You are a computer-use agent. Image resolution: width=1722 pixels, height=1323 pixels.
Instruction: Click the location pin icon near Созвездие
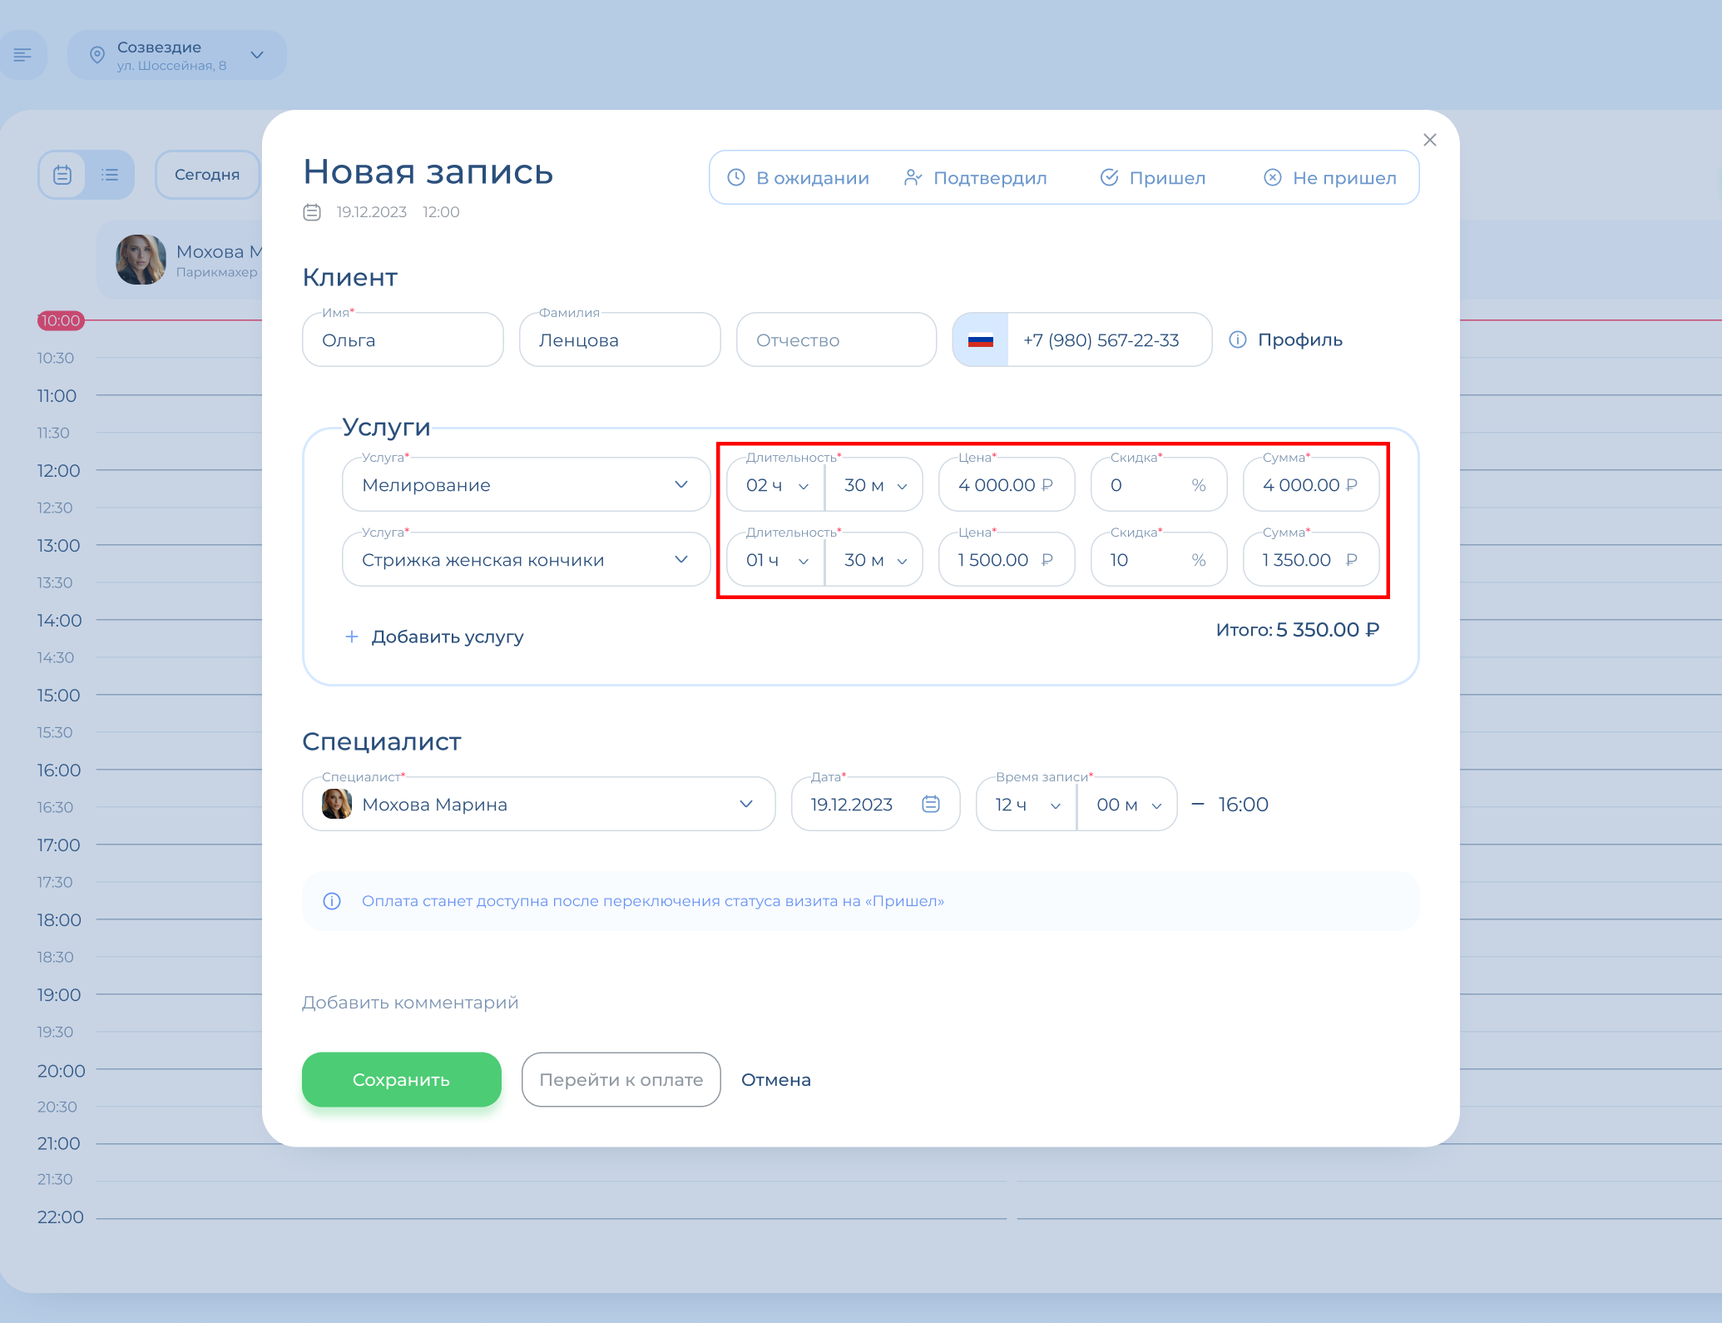pyautogui.click(x=97, y=55)
